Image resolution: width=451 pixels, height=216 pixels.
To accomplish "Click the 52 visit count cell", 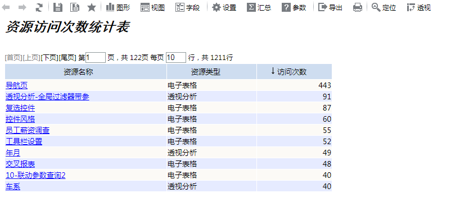I will (x=294, y=141).
